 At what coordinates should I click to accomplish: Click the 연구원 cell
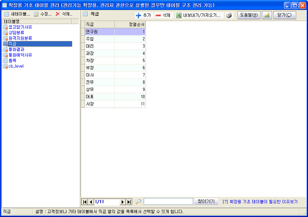click(100, 32)
